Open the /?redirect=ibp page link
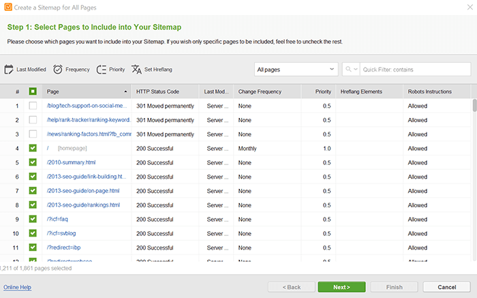Screen dimensions: 477x298 [63, 248]
